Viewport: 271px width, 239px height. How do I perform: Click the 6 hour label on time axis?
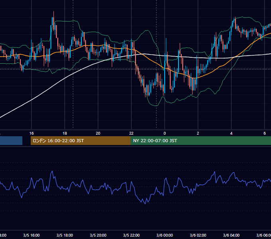(x=265, y=133)
